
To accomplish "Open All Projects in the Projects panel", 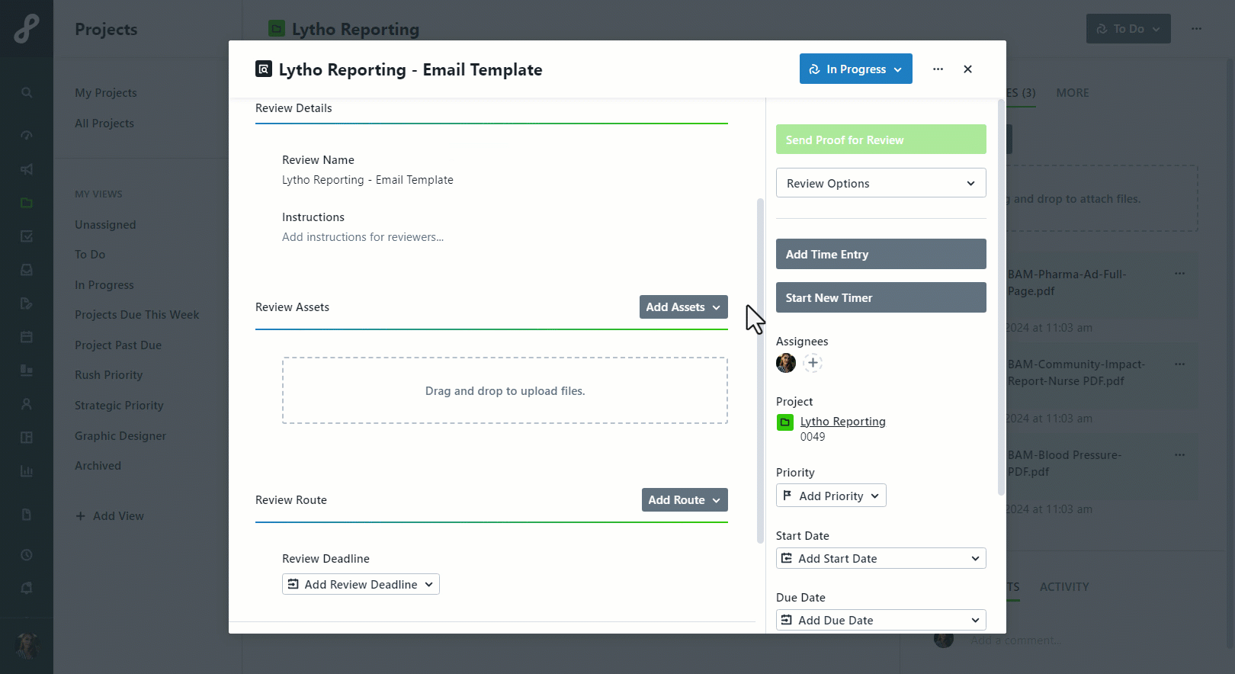I will [x=104, y=124].
